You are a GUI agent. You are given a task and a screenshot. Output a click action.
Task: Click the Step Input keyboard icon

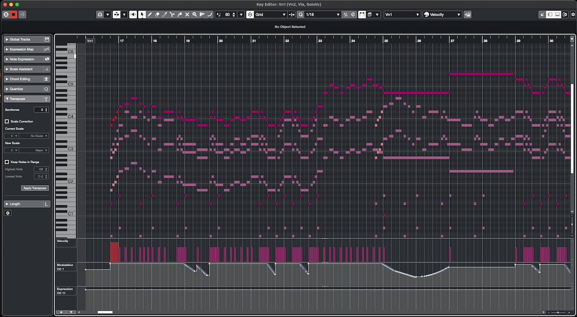tap(468, 15)
